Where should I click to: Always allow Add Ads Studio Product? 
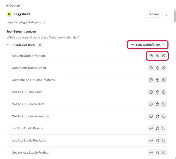(151, 56)
